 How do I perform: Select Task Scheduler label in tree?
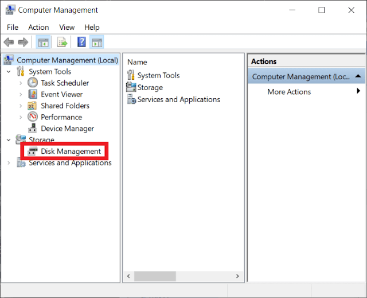click(65, 83)
